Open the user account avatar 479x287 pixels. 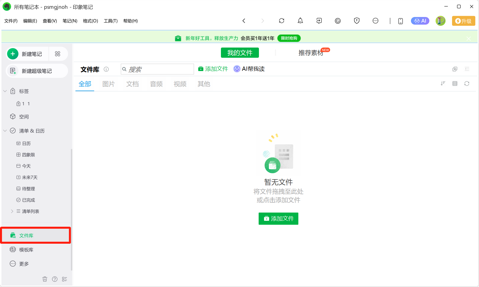(x=440, y=21)
